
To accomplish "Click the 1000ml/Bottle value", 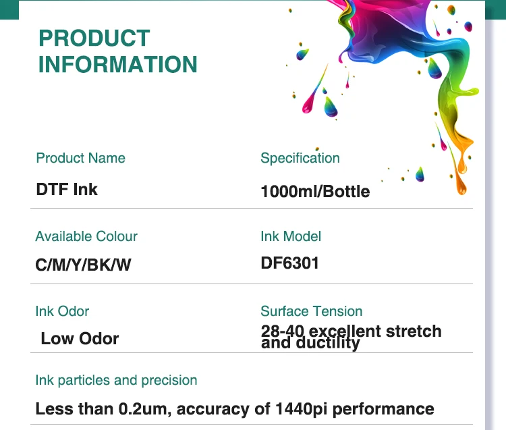I will [x=315, y=192].
